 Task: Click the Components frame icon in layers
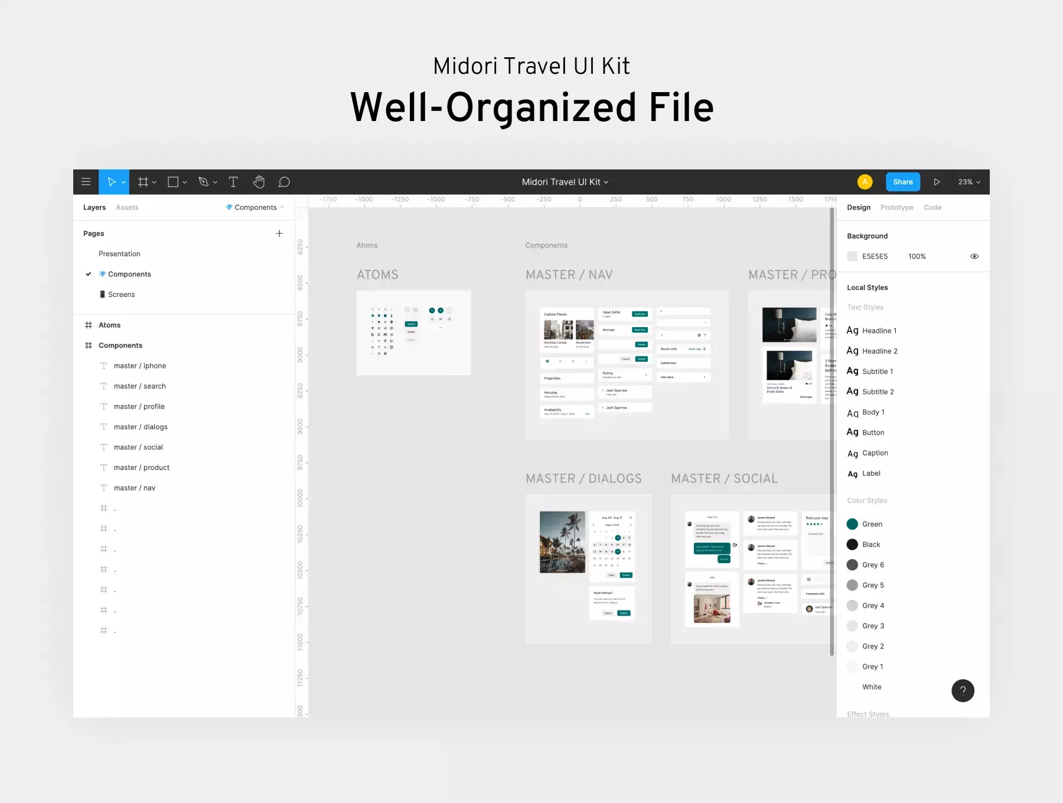tap(89, 345)
